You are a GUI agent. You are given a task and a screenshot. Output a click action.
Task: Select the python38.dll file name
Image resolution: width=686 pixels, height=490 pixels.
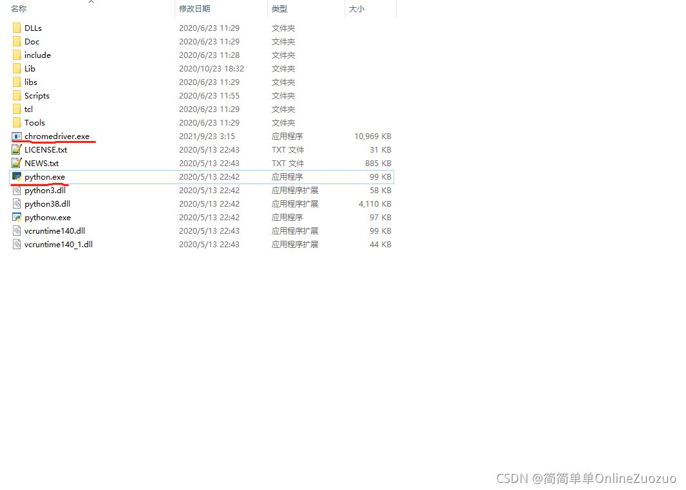[x=47, y=204]
